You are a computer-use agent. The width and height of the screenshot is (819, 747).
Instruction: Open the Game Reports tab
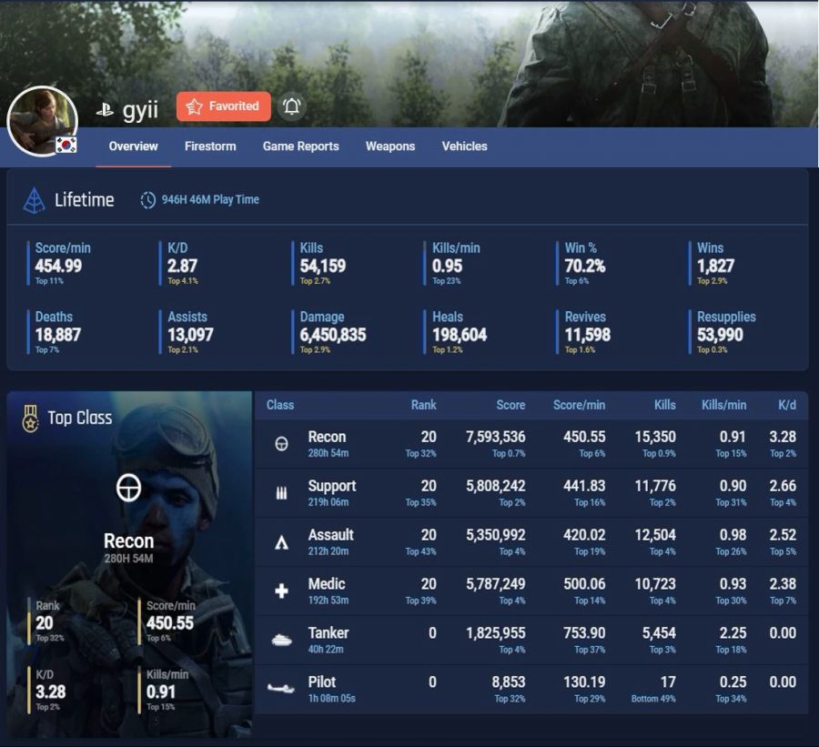coord(300,146)
